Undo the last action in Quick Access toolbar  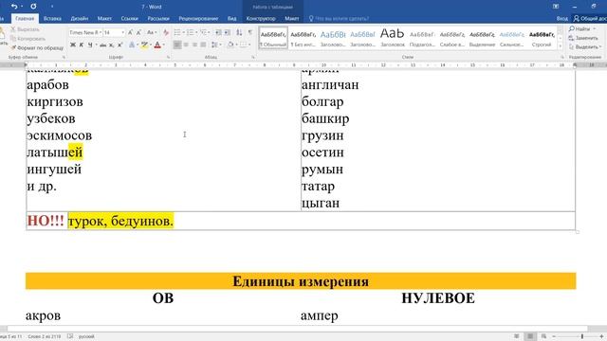pos(14,7)
